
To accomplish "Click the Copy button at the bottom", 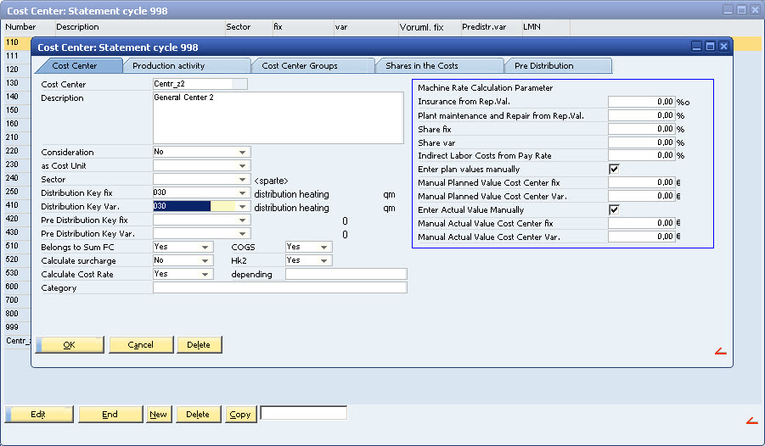I will click(x=240, y=414).
